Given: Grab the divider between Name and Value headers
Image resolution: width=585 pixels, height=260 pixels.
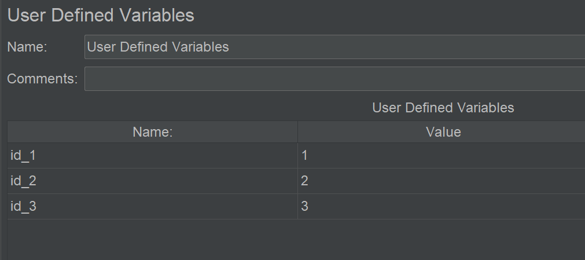Looking at the screenshot, I should tap(298, 132).
